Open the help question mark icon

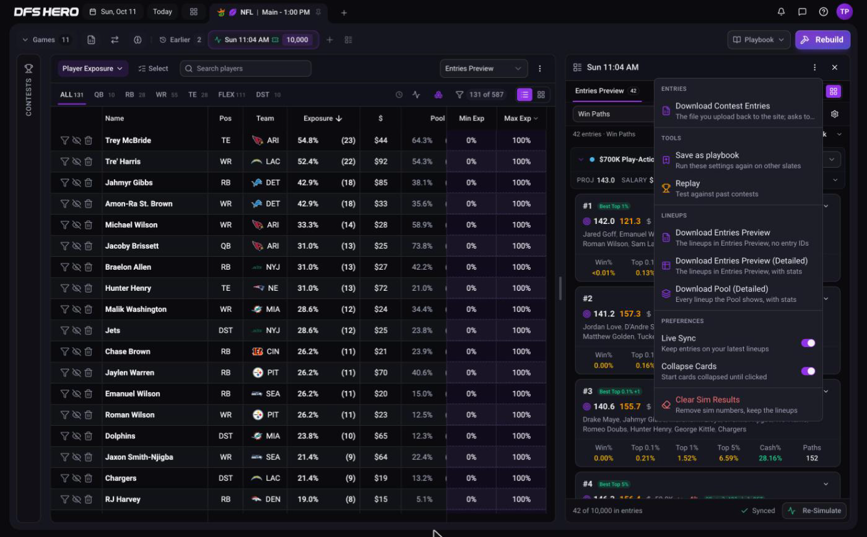pos(823,12)
